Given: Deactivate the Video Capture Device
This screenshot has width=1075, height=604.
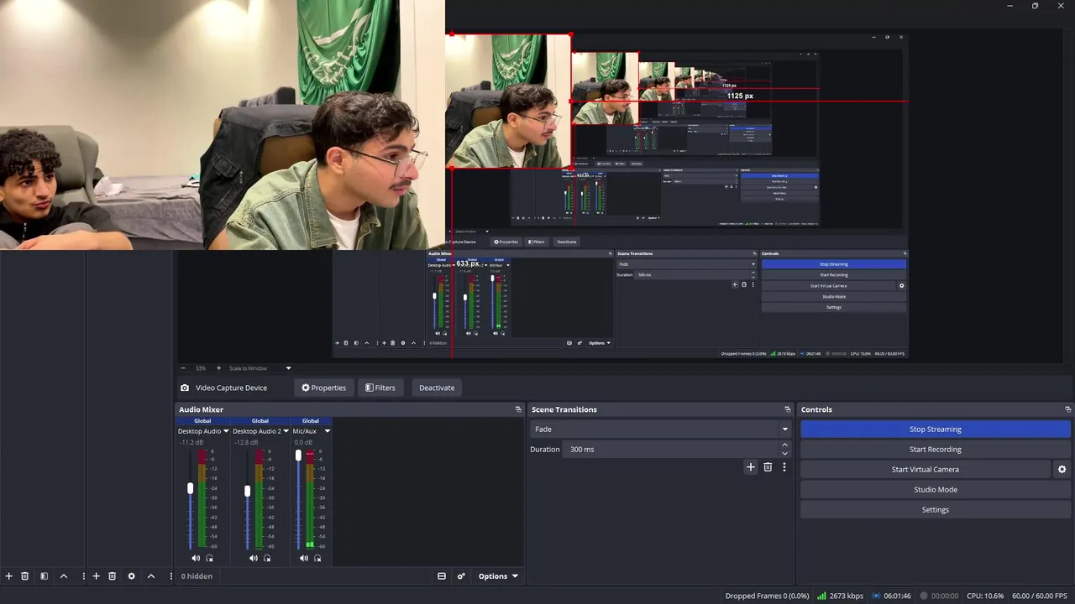Looking at the screenshot, I should [437, 388].
